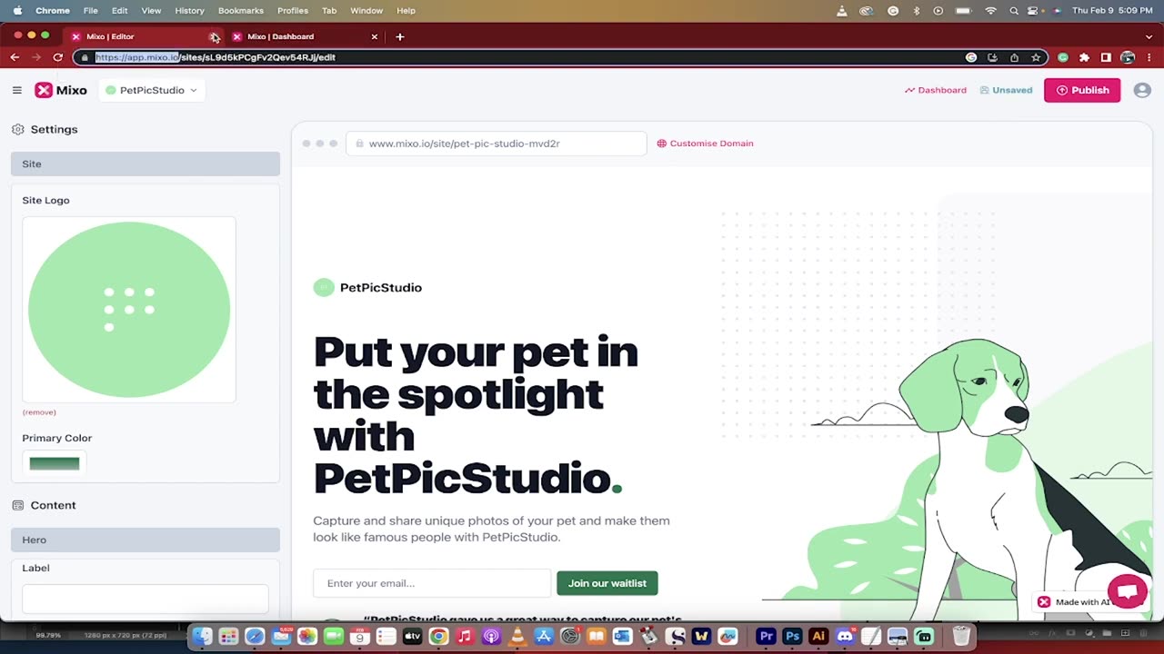Open Grammarly extension icon in toolbar

pyautogui.click(x=1063, y=57)
